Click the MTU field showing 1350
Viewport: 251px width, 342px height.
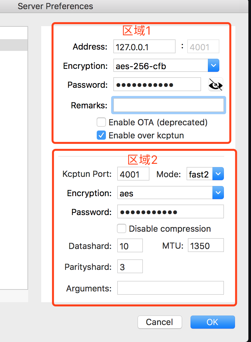[206, 245]
